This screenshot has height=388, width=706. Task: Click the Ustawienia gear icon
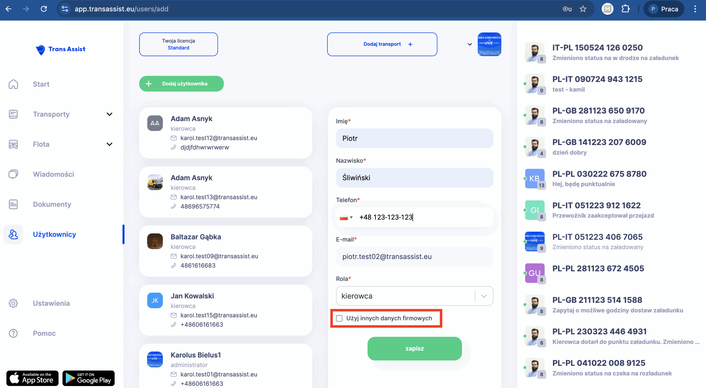point(13,303)
